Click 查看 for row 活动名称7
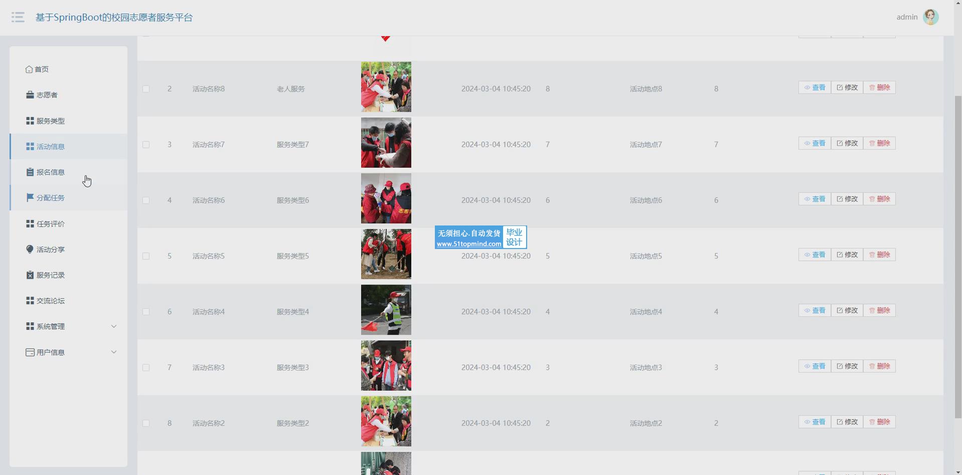This screenshot has width=962, height=475. click(815, 143)
